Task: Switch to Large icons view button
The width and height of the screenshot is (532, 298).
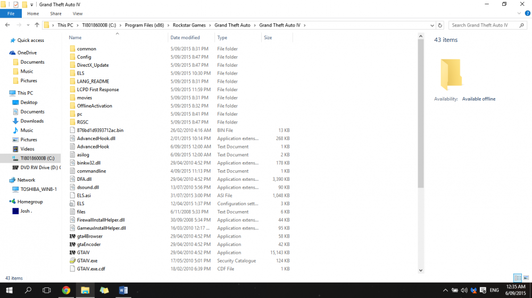Action: 526,278
